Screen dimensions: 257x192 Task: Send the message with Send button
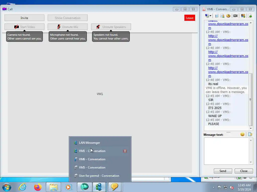(223, 171)
